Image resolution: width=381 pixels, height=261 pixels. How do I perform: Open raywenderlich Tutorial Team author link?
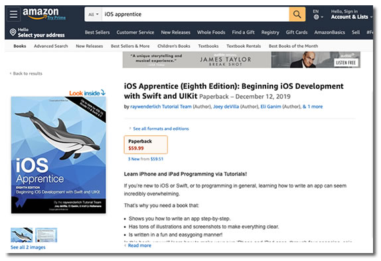161,107
